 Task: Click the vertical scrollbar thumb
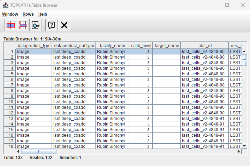click(x=244, y=60)
